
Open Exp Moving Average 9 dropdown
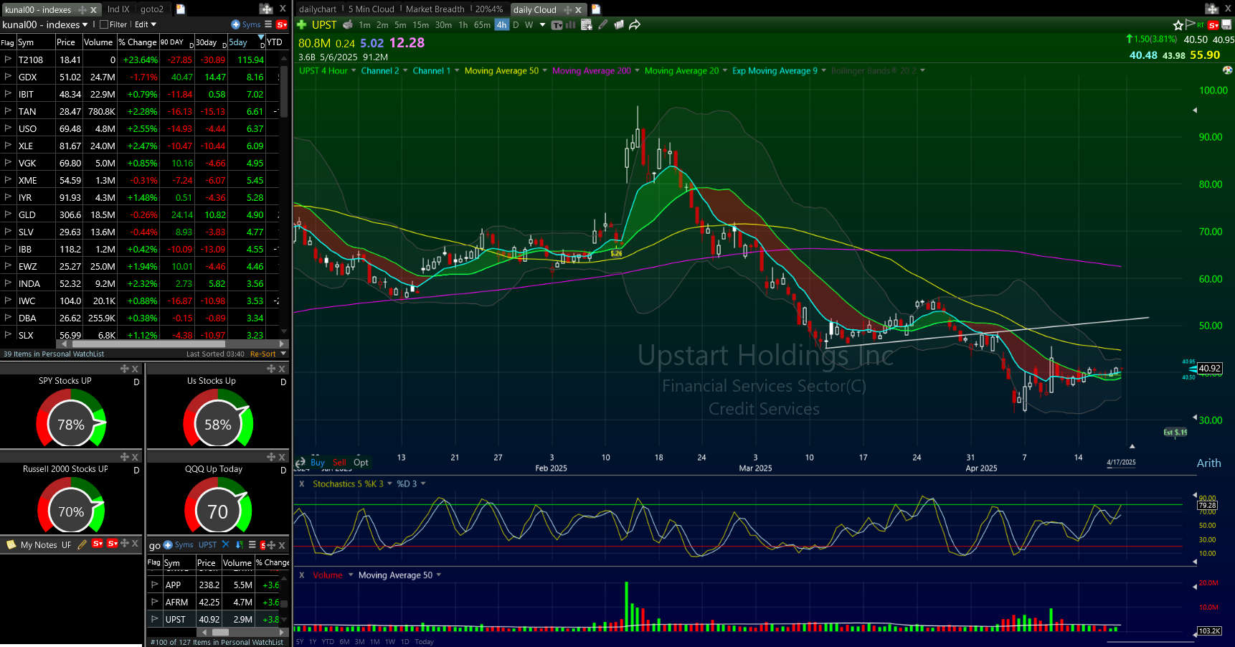(x=823, y=70)
